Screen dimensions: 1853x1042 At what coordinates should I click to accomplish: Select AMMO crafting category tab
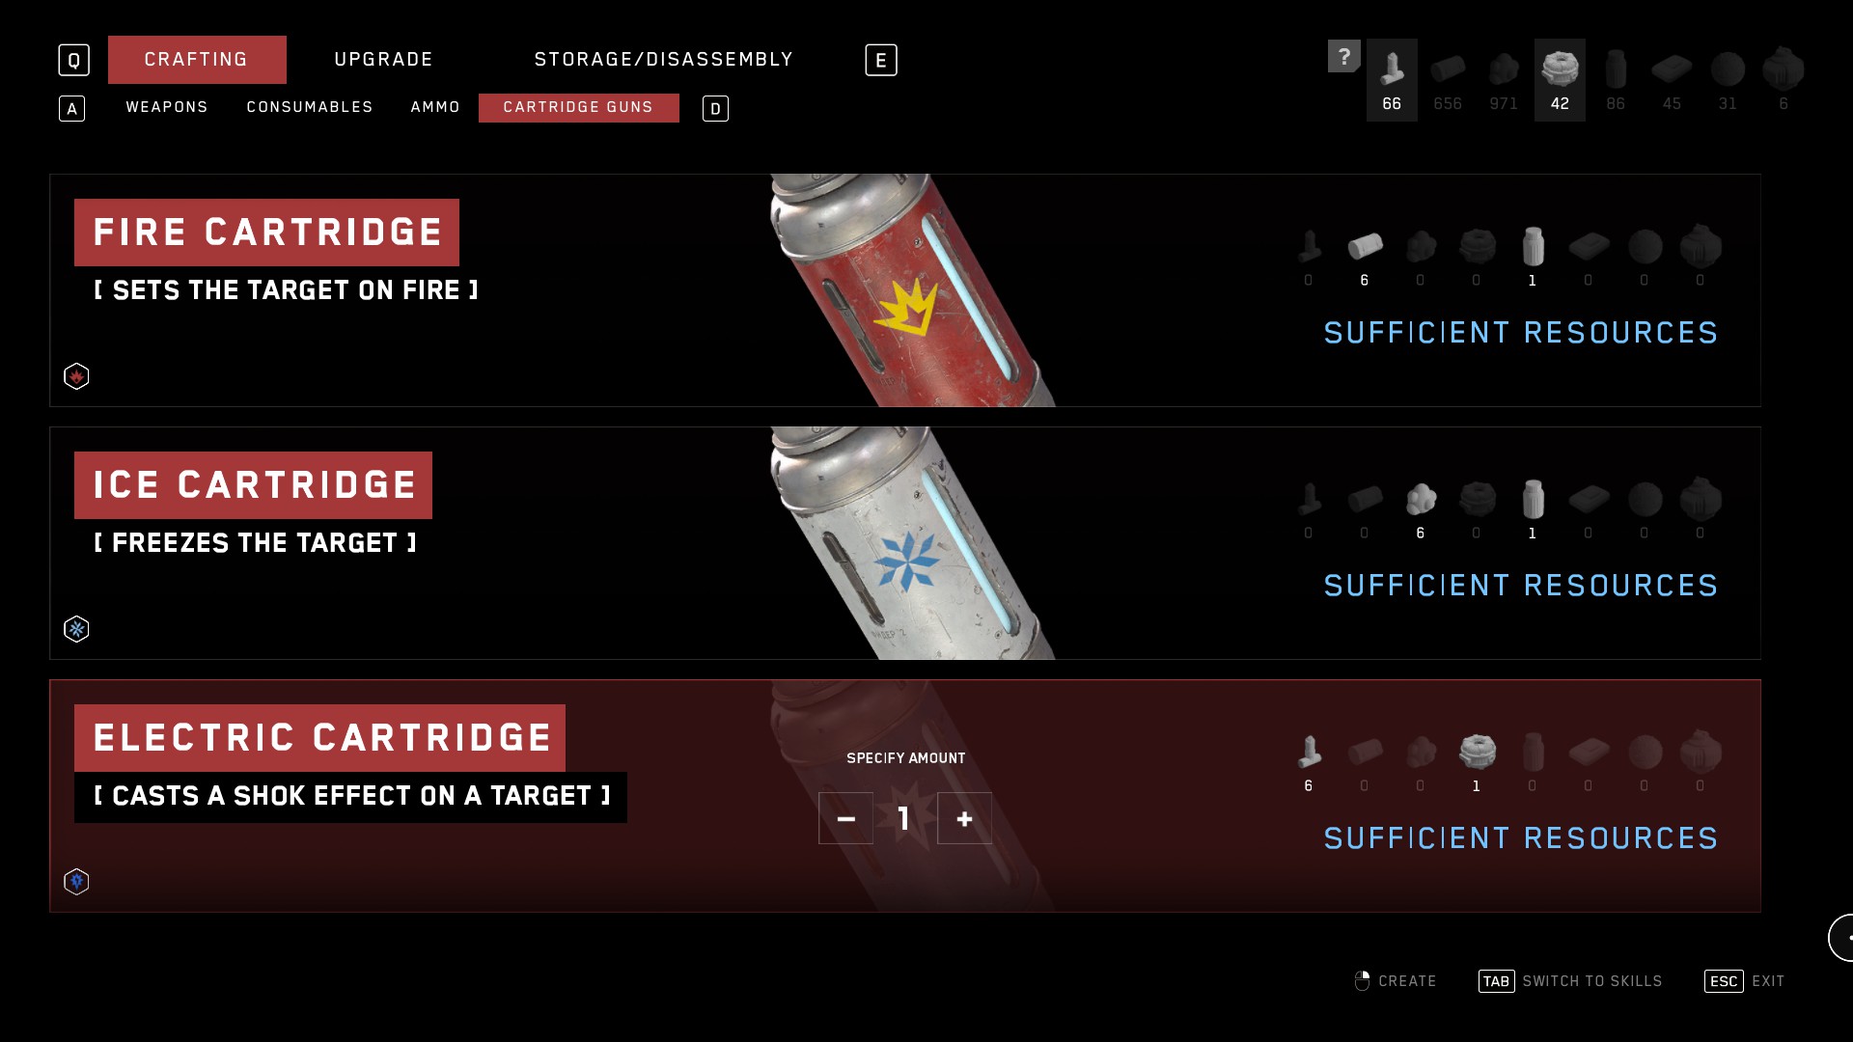[x=434, y=107]
